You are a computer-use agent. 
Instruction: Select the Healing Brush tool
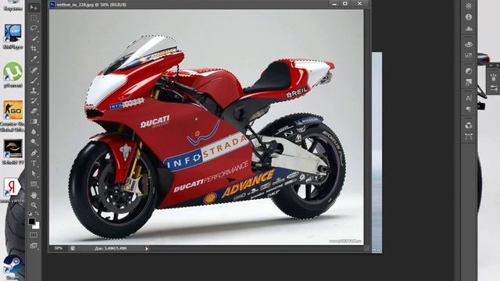(34, 69)
